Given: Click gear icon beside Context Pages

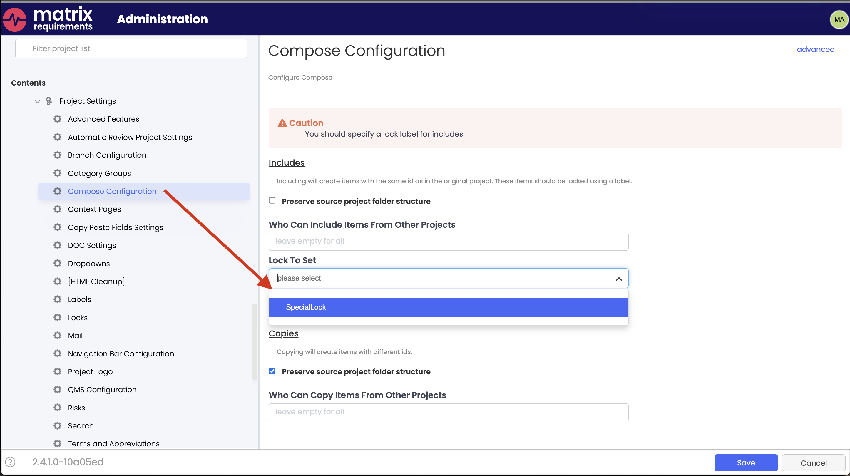Looking at the screenshot, I should click(x=57, y=209).
